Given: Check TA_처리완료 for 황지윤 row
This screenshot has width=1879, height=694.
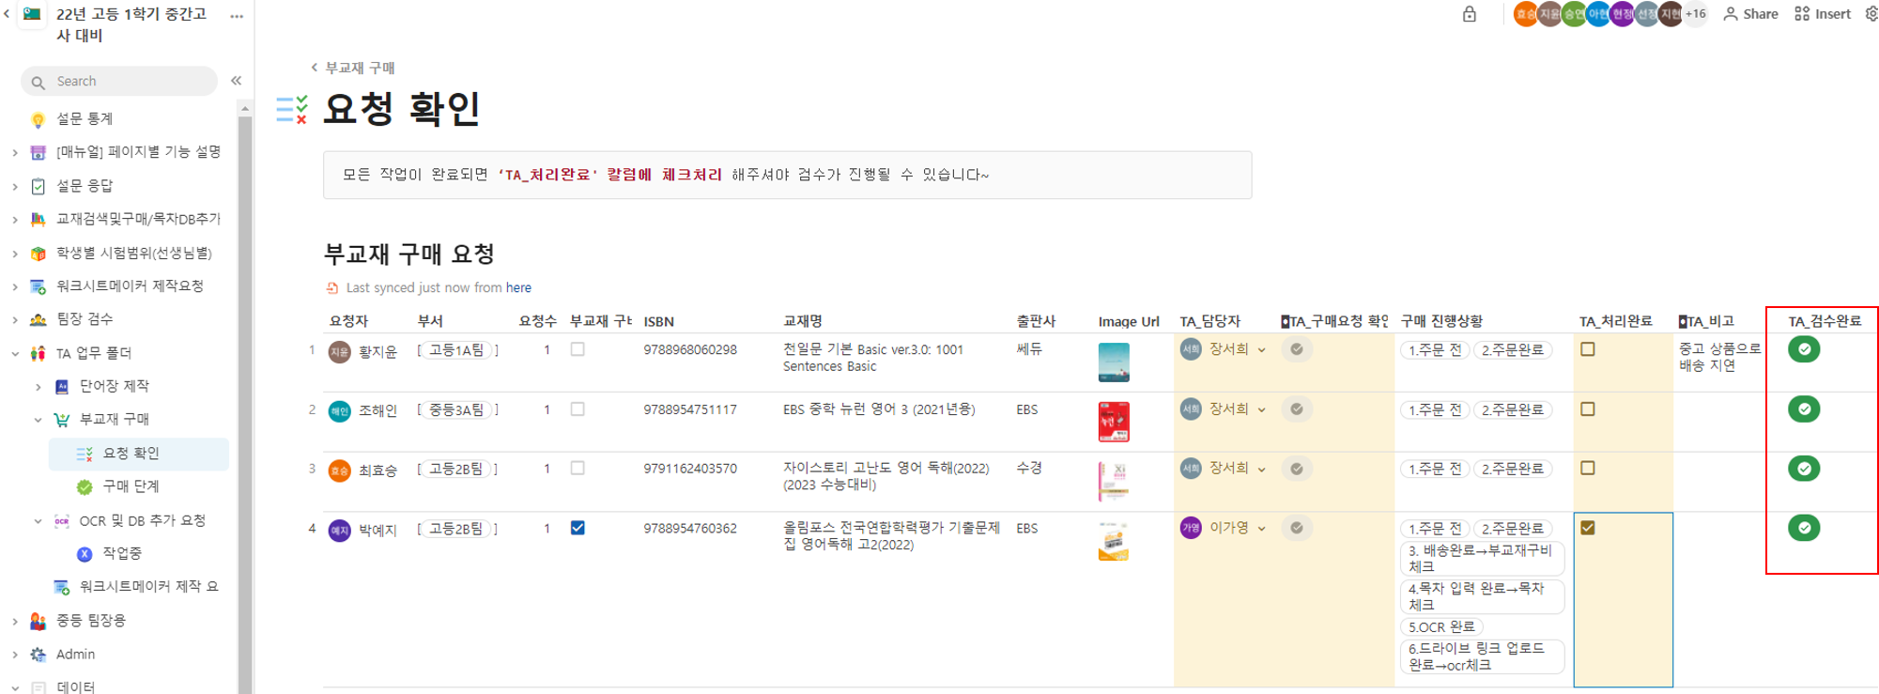Looking at the screenshot, I should (x=1588, y=349).
